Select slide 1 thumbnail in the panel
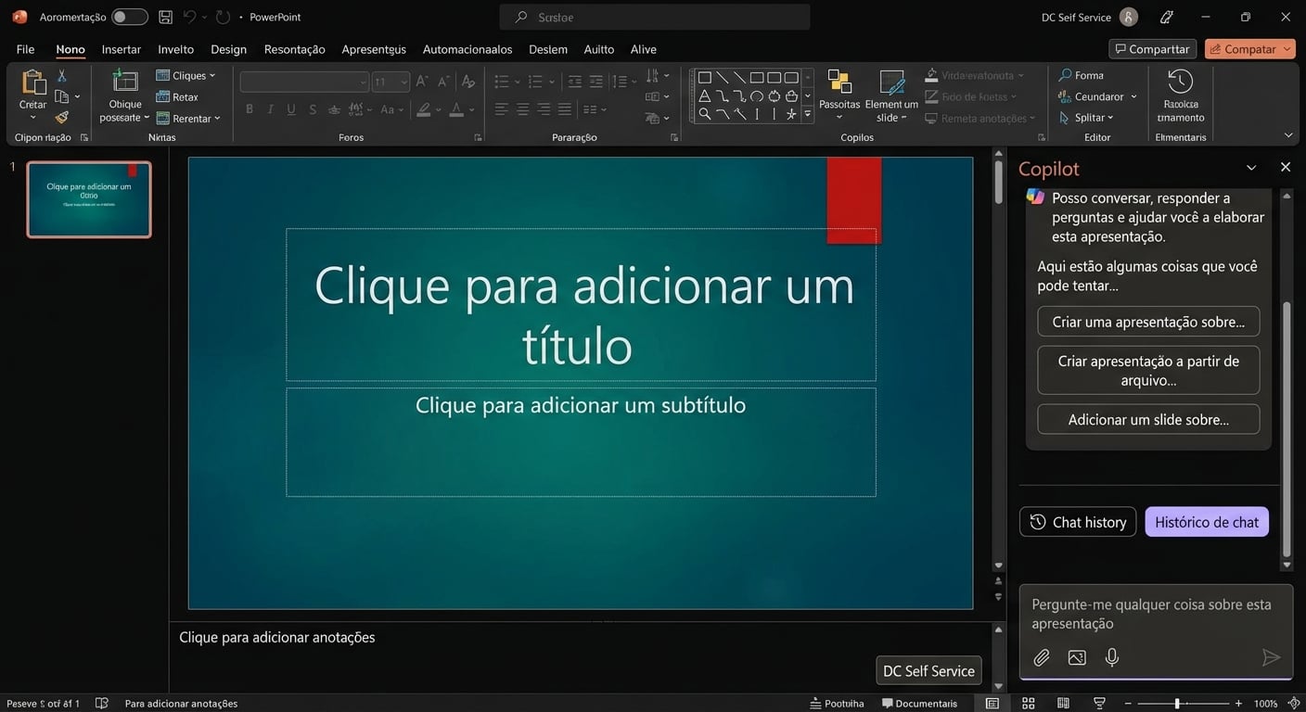Viewport: 1306px width, 712px height. pos(88,199)
